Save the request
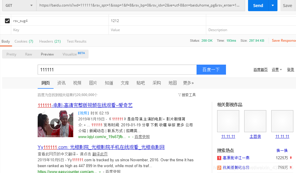Viewport: 296px width, 173px height. (x=287, y=6)
